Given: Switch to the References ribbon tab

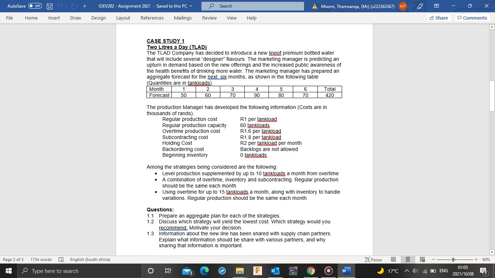Looking at the screenshot, I should coord(152,18).
